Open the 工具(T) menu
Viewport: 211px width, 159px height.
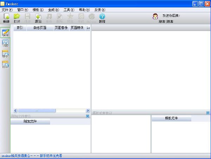click(69, 10)
